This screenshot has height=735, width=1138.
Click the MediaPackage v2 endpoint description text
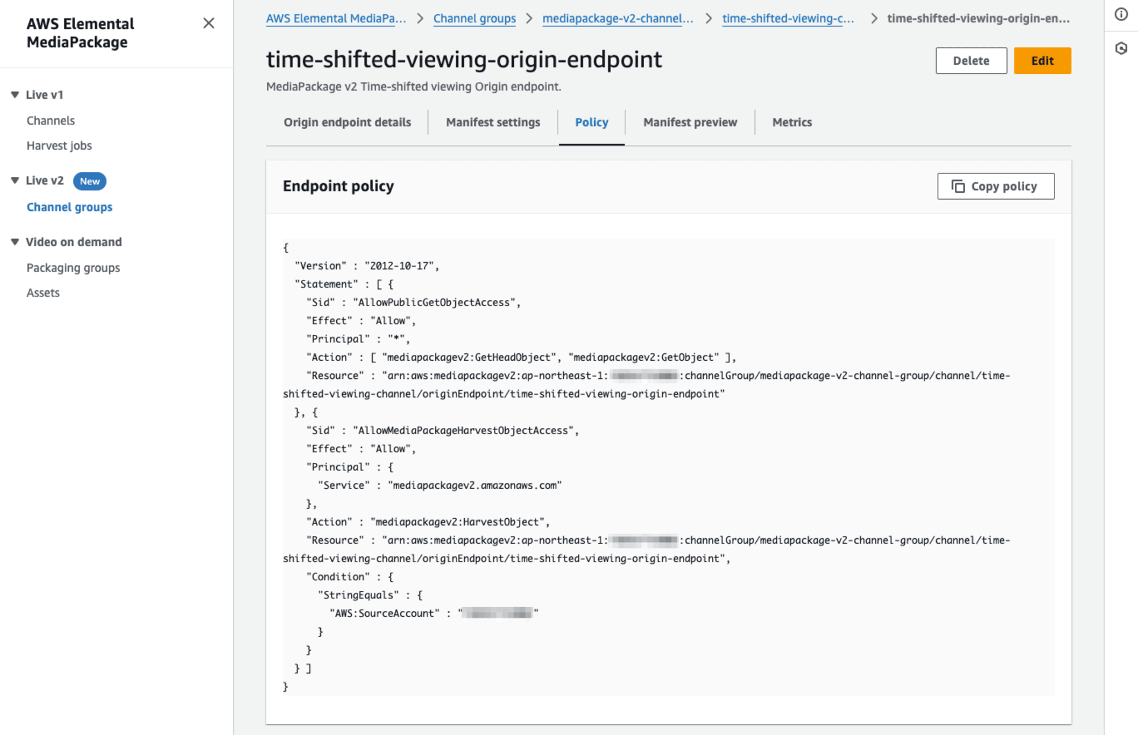pyautogui.click(x=414, y=86)
